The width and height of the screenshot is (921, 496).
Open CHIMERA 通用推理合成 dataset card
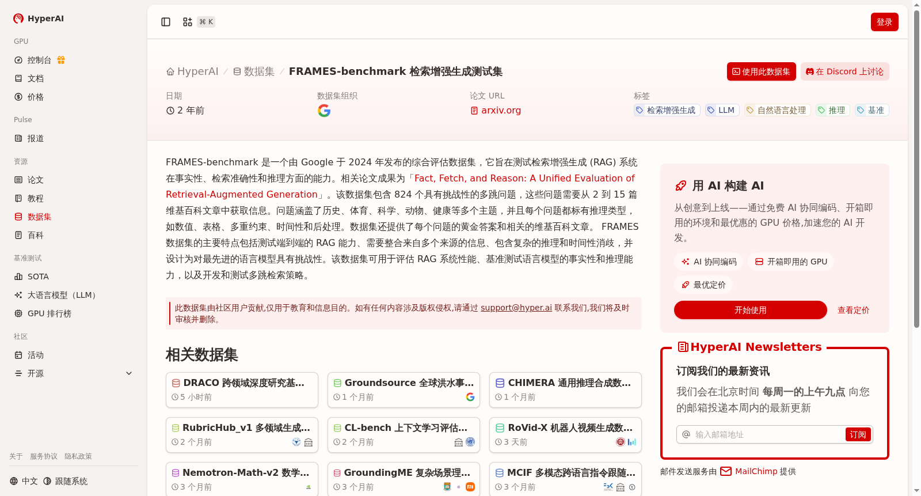point(565,390)
